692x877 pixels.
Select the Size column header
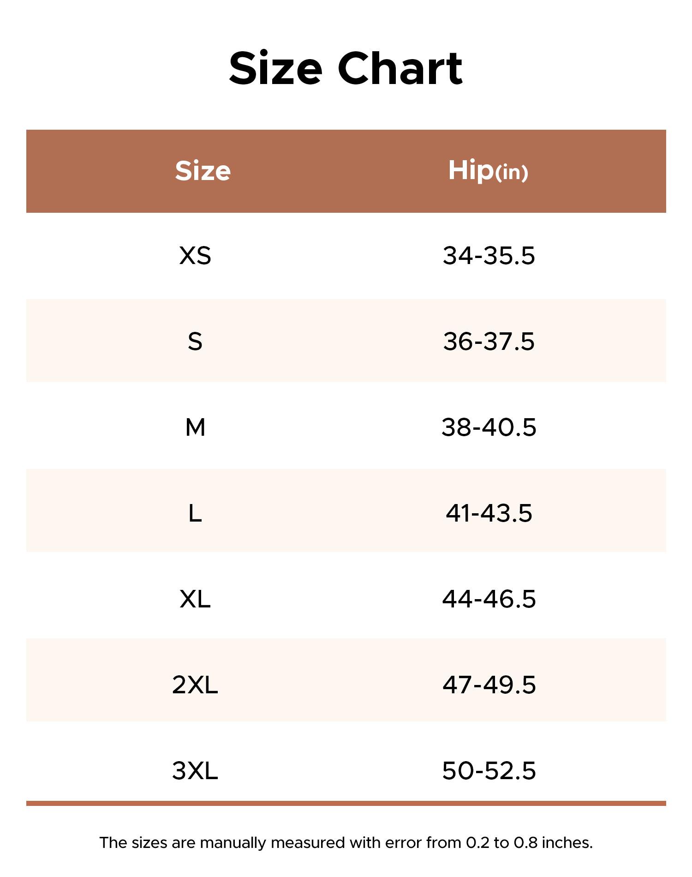pos(203,171)
